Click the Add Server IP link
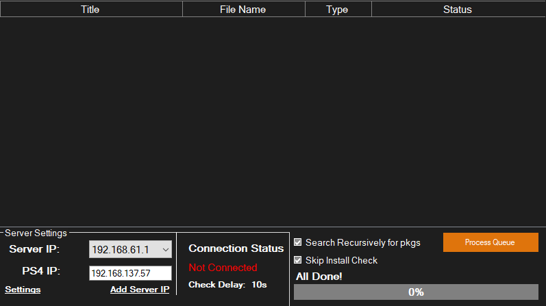The width and height of the screenshot is (546, 306). [x=140, y=290]
